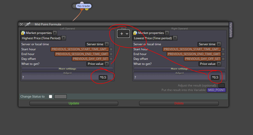
Task: Tick the Change Status to checkbox
Action: [50, 97]
